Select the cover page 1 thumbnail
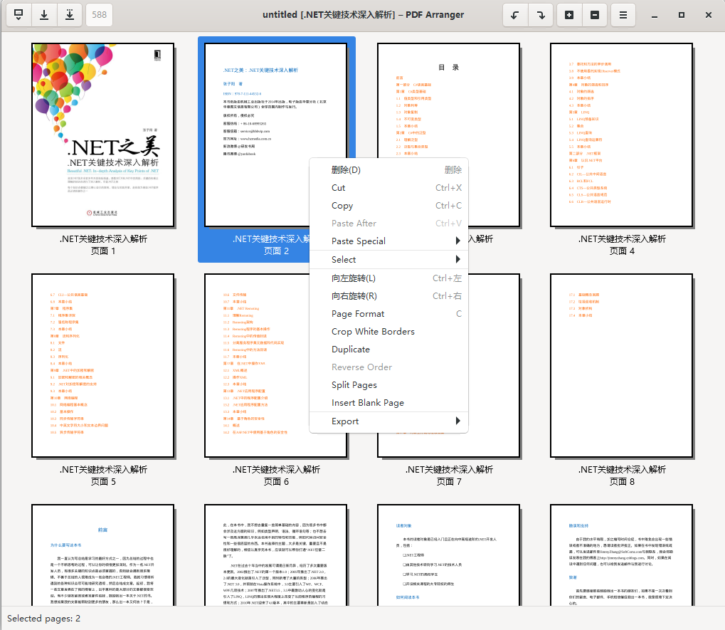This screenshot has width=725, height=630. pyautogui.click(x=103, y=135)
